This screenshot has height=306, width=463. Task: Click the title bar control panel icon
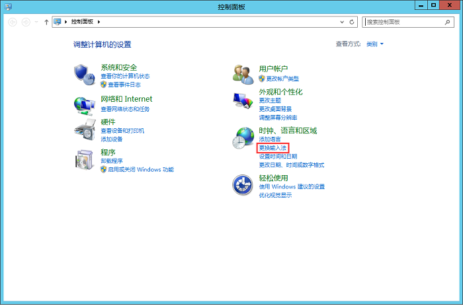pyautogui.click(x=8, y=7)
